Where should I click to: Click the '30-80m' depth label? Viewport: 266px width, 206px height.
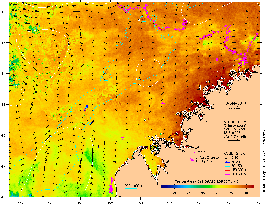coord(237,162)
